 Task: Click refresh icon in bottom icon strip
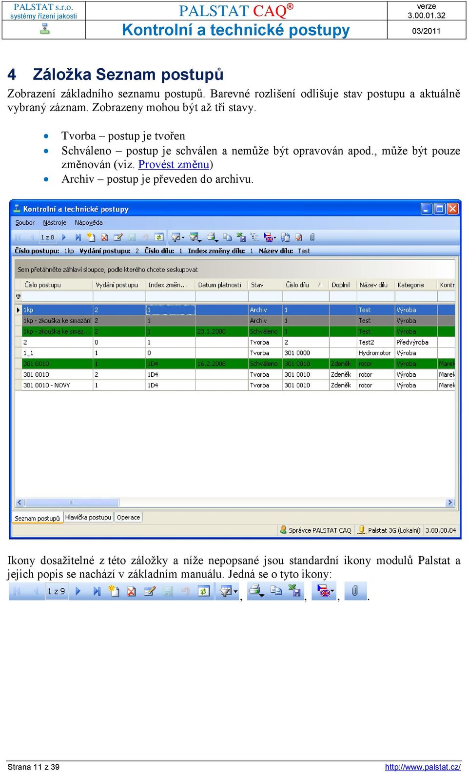click(x=203, y=591)
